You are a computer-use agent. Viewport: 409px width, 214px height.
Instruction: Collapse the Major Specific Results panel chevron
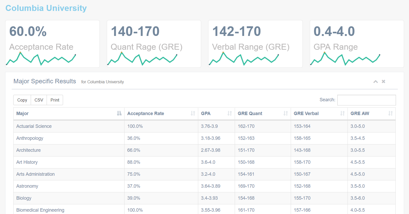click(x=375, y=82)
